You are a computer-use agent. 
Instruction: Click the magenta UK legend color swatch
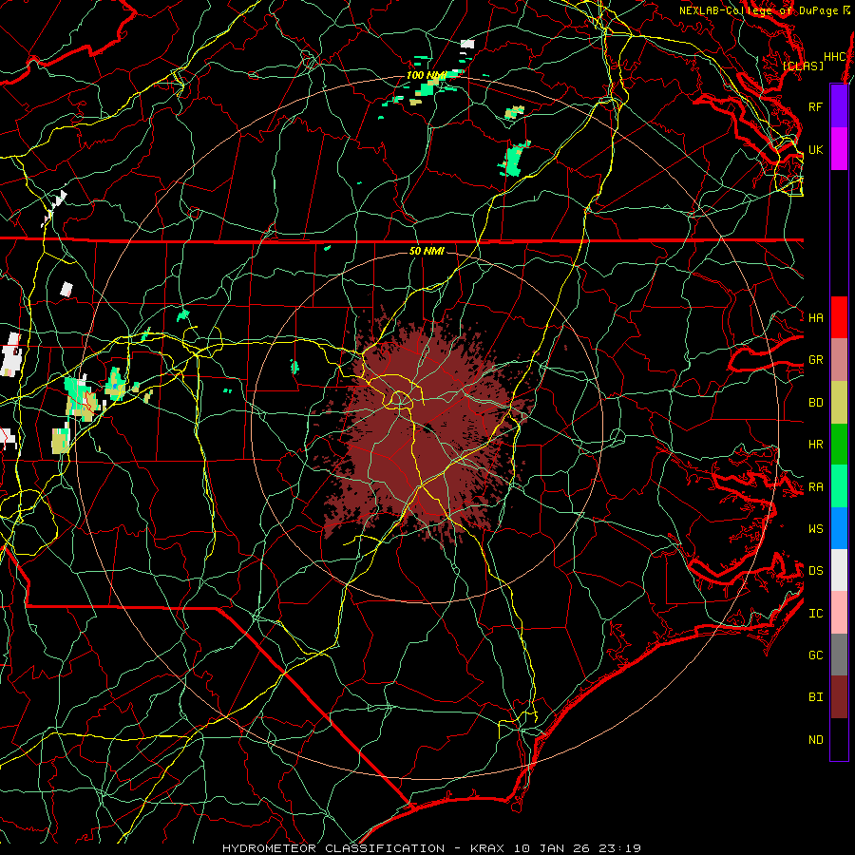pyautogui.click(x=839, y=149)
